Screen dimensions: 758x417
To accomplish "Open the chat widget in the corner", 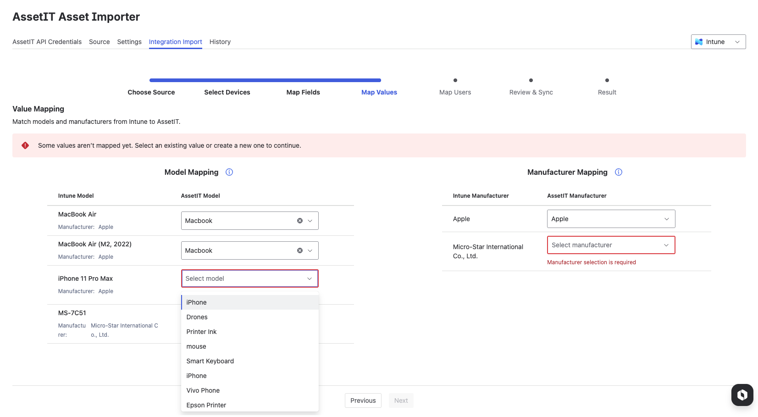I will click(742, 395).
